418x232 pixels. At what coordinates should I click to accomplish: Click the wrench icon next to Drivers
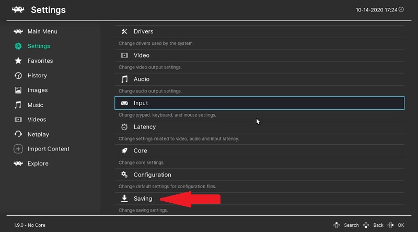click(x=124, y=31)
